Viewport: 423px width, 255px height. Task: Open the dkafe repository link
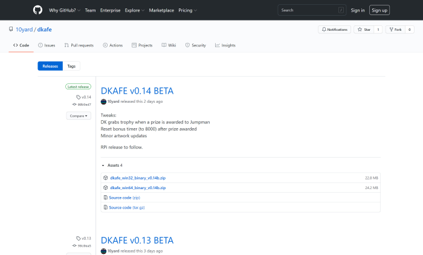coord(44,30)
